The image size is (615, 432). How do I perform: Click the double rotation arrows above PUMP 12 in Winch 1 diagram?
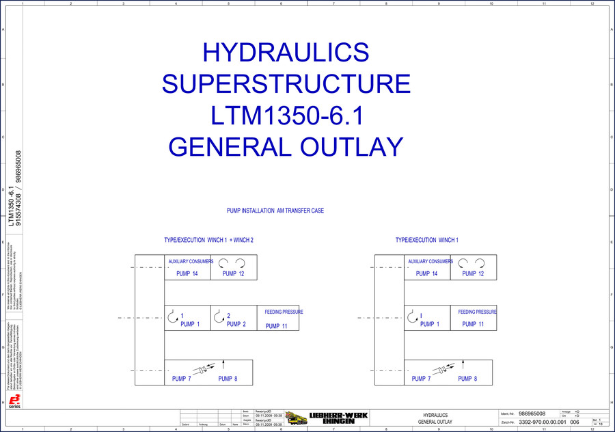471,263
